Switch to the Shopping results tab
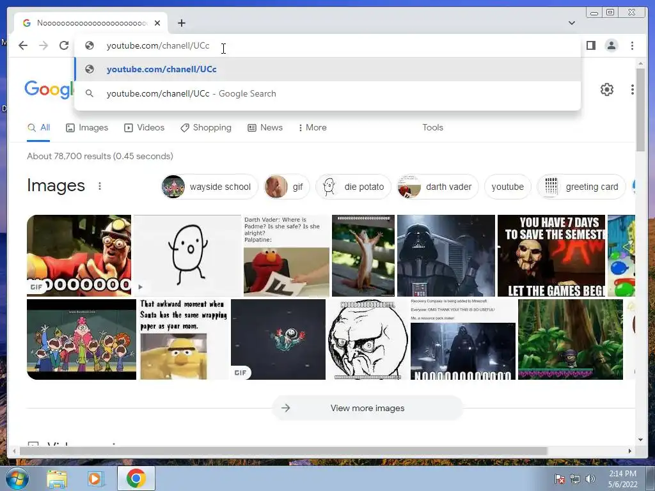The width and height of the screenshot is (655, 491). [205, 128]
